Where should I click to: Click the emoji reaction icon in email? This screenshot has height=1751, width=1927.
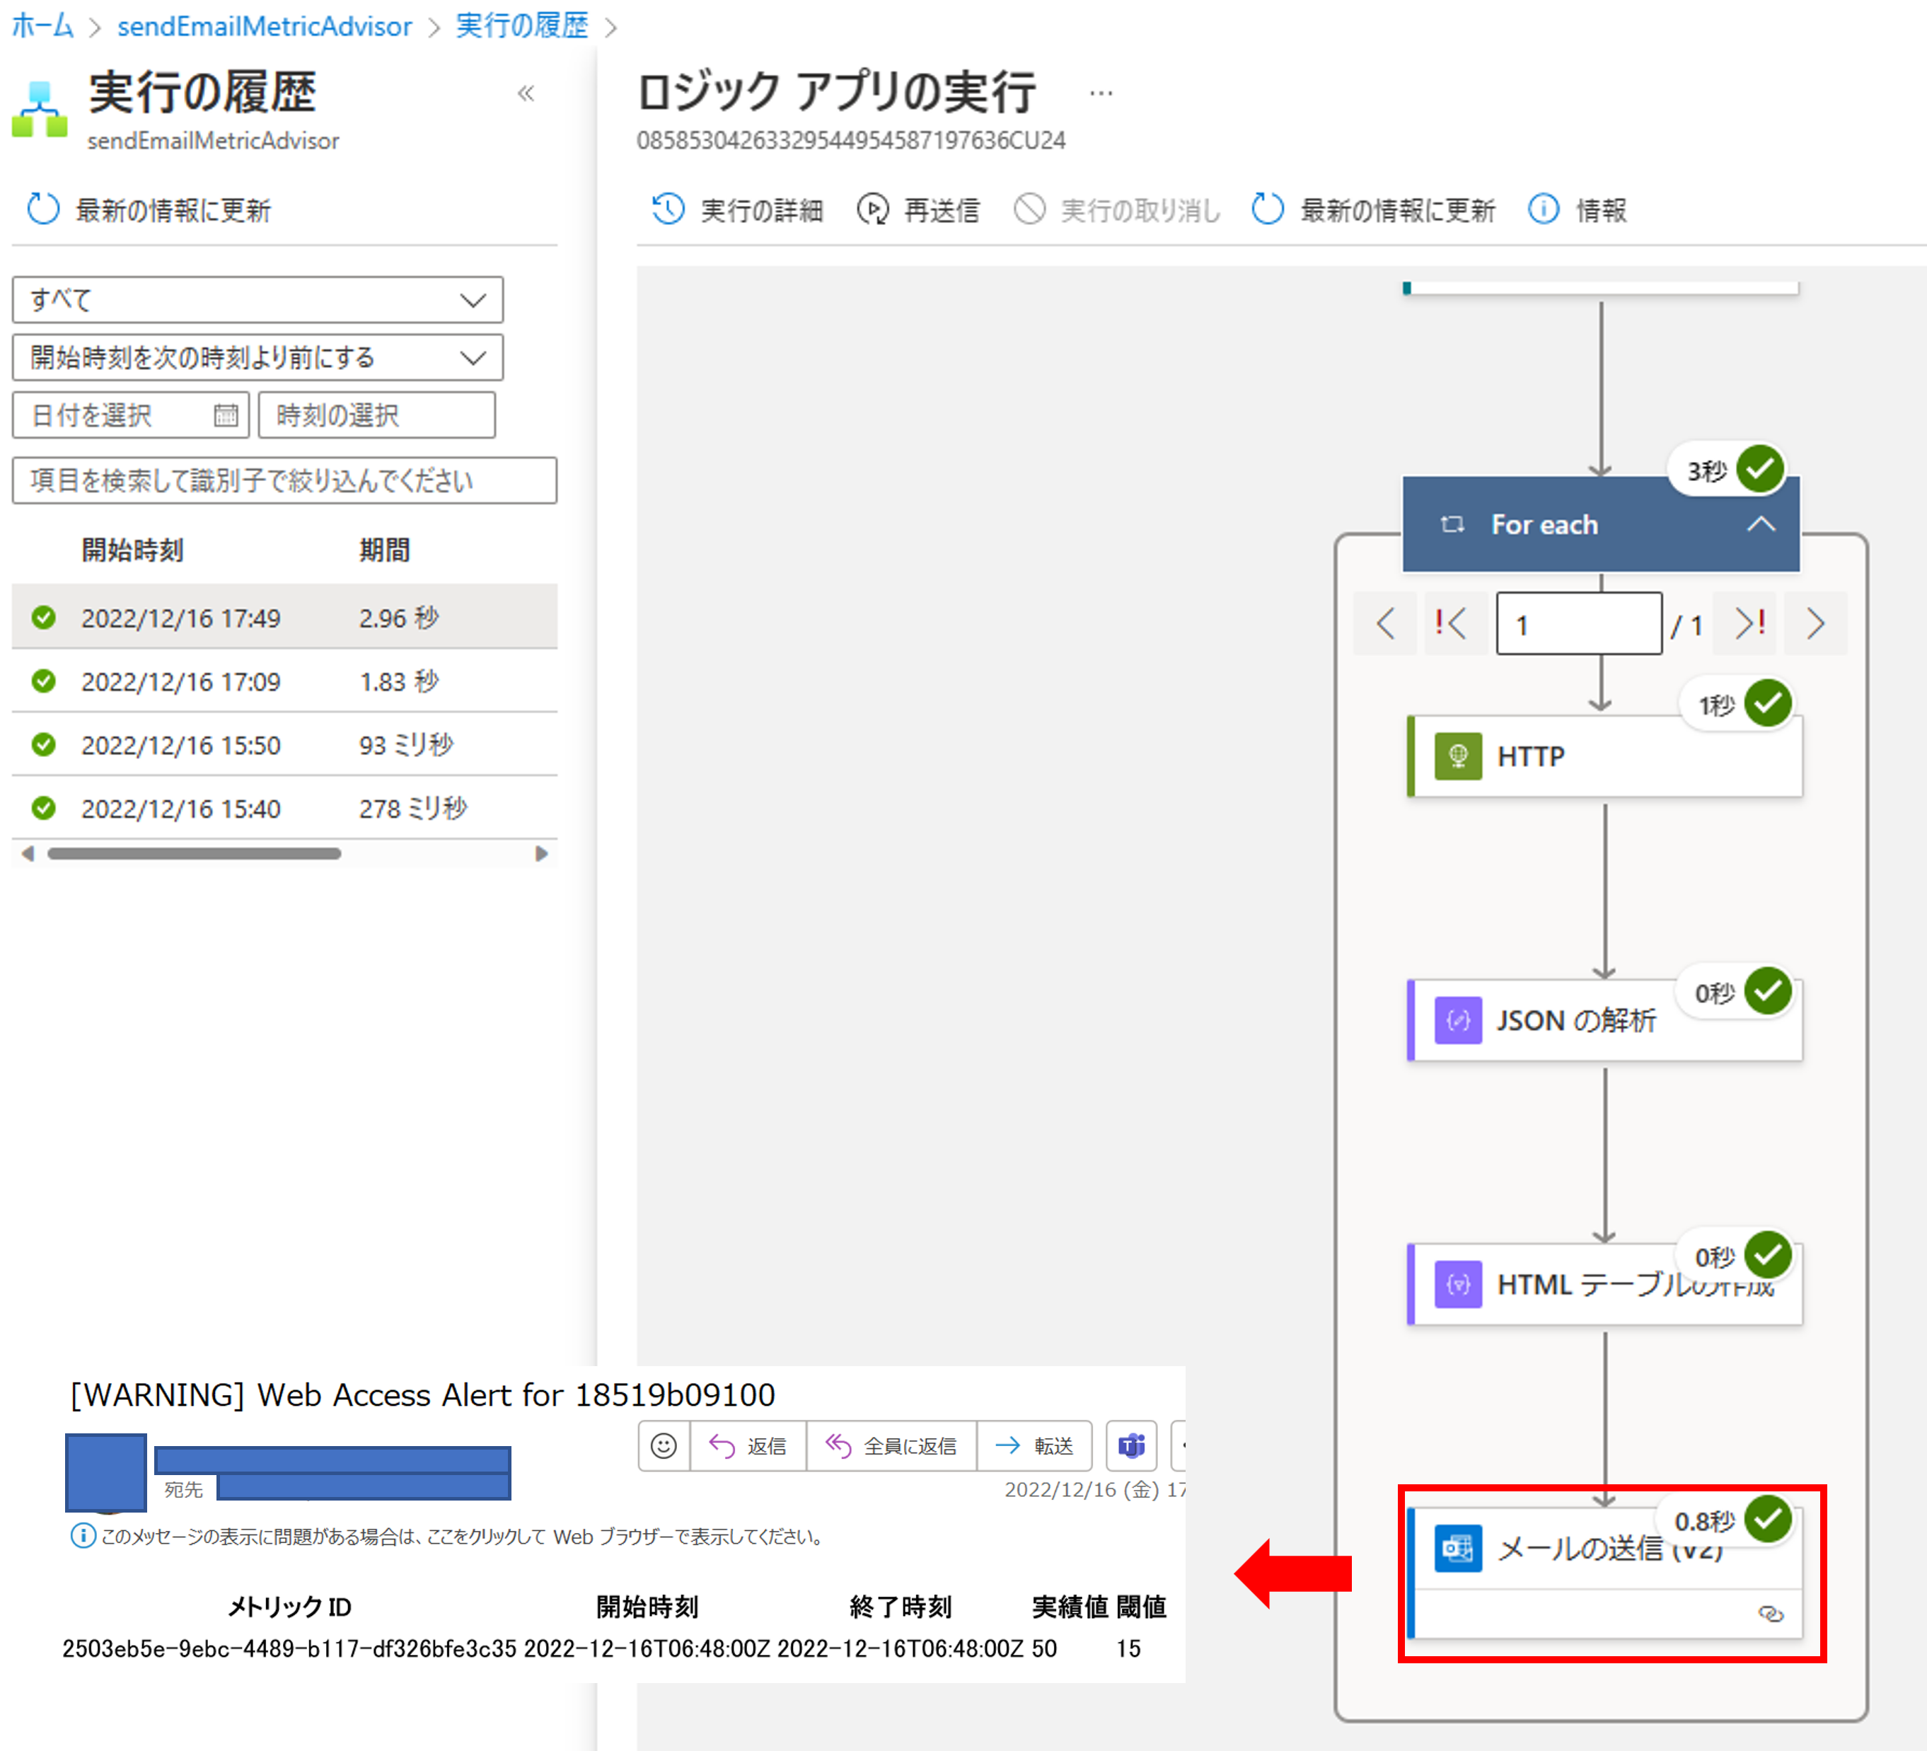(x=664, y=1445)
